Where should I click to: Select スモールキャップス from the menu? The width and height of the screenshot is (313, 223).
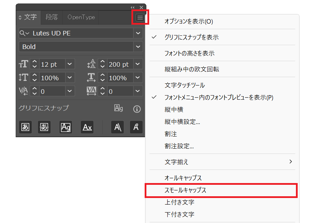click(x=185, y=190)
